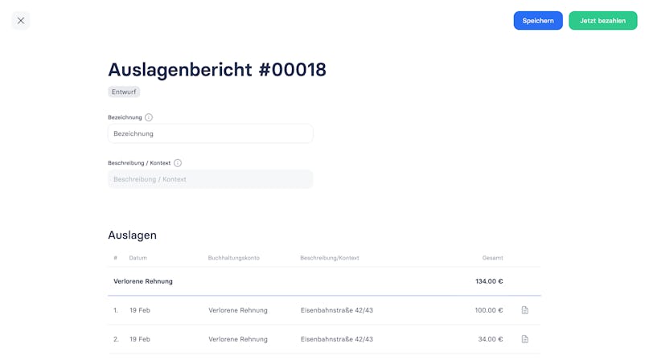Open info icon next to Beschreibung / Kontext label
The height and width of the screenshot is (364, 649).
pos(178,163)
